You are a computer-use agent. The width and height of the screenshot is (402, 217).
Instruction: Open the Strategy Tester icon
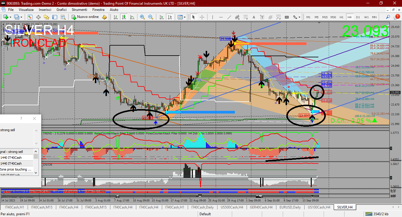pos(63,17)
